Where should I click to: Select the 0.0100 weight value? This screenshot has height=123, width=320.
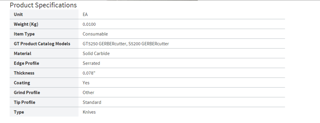(x=89, y=24)
